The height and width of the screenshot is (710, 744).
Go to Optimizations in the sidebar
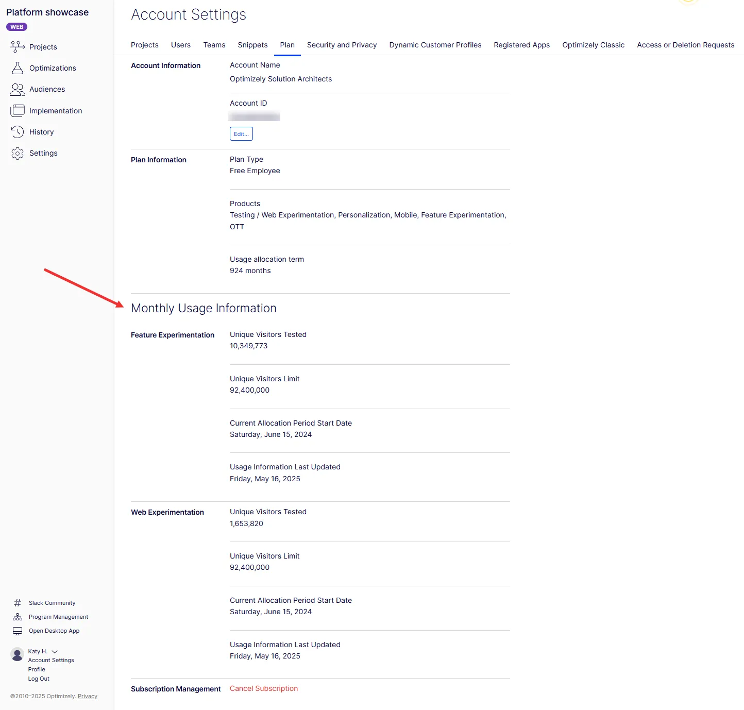[53, 68]
